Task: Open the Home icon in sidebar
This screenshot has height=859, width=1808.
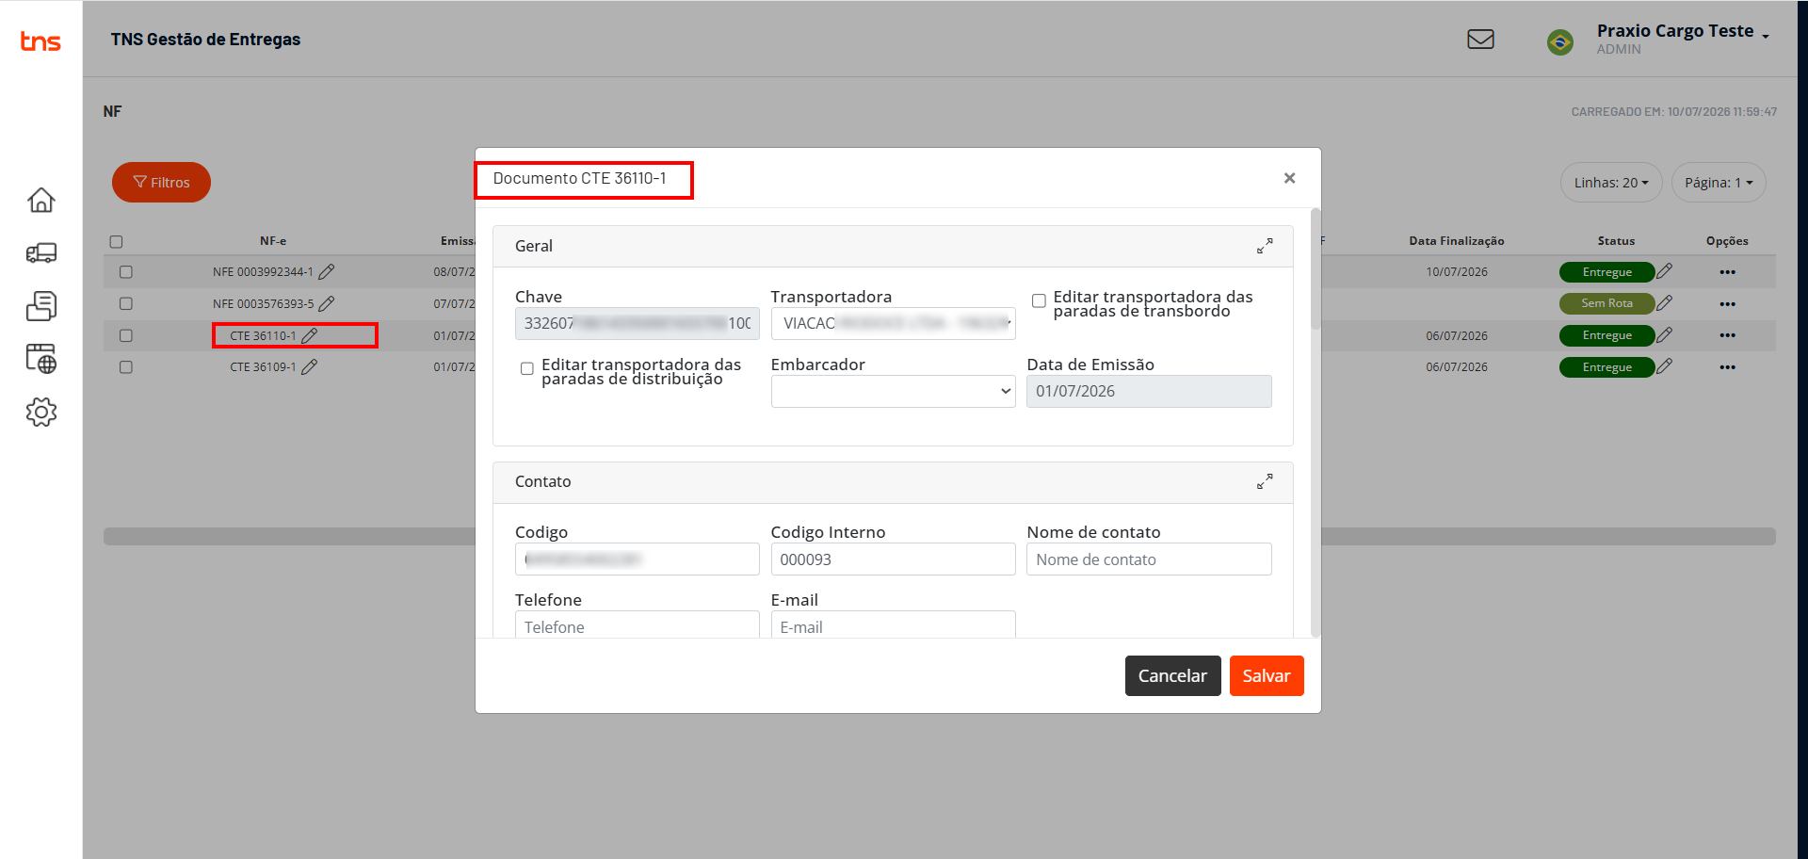Action: [41, 200]
